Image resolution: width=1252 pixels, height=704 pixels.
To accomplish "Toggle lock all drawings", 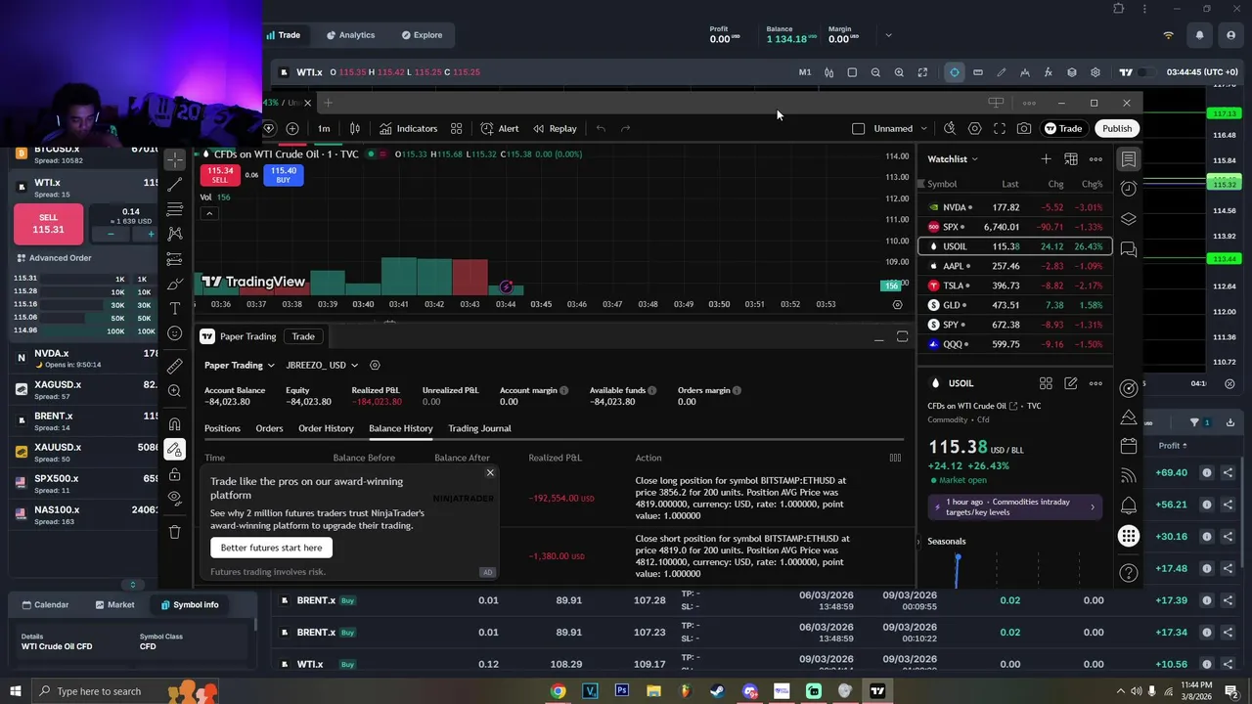I will [x=174, y=474].
